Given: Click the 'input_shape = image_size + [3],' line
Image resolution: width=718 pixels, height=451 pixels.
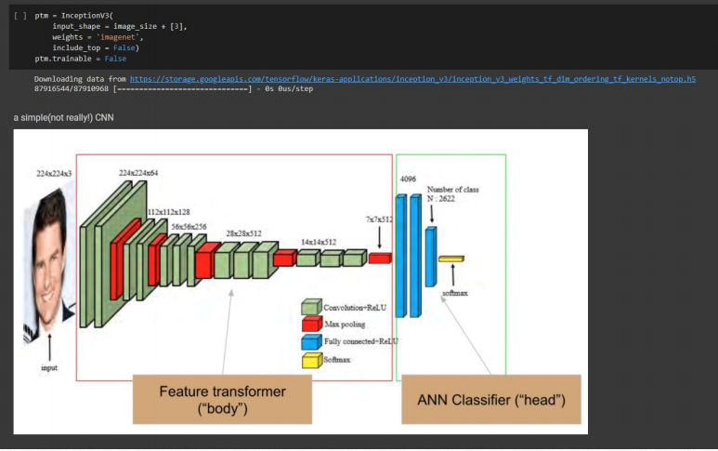Looking at the screenshot, I should (x=120, y=27).
